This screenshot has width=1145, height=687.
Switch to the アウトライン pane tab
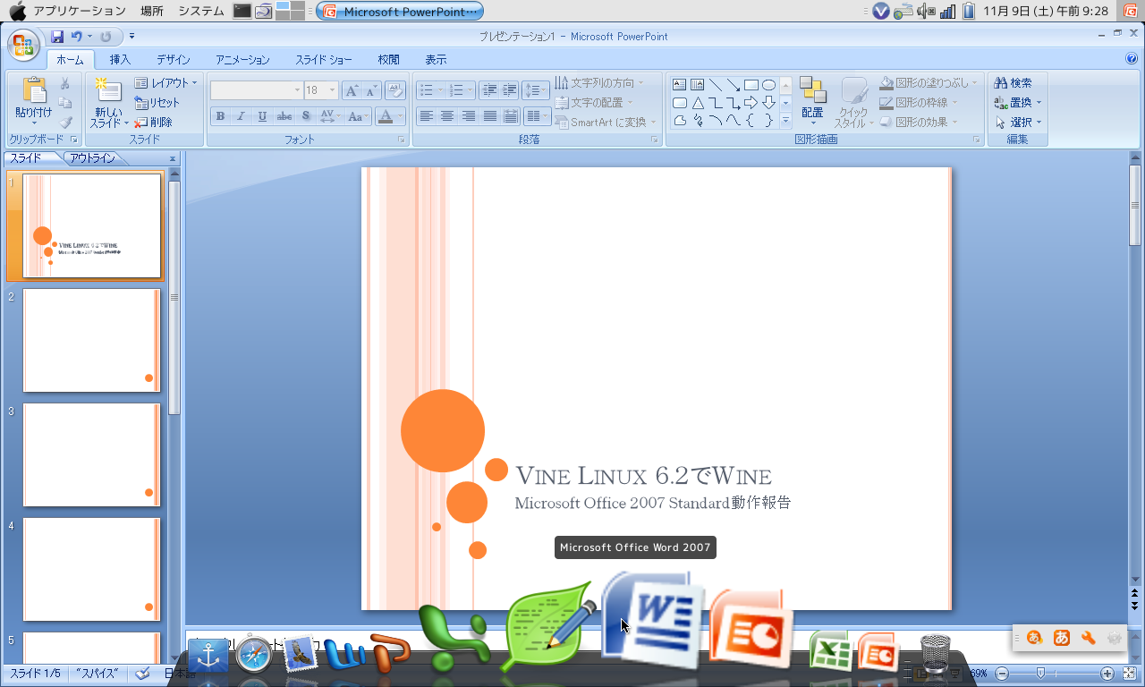pos(93,158)
